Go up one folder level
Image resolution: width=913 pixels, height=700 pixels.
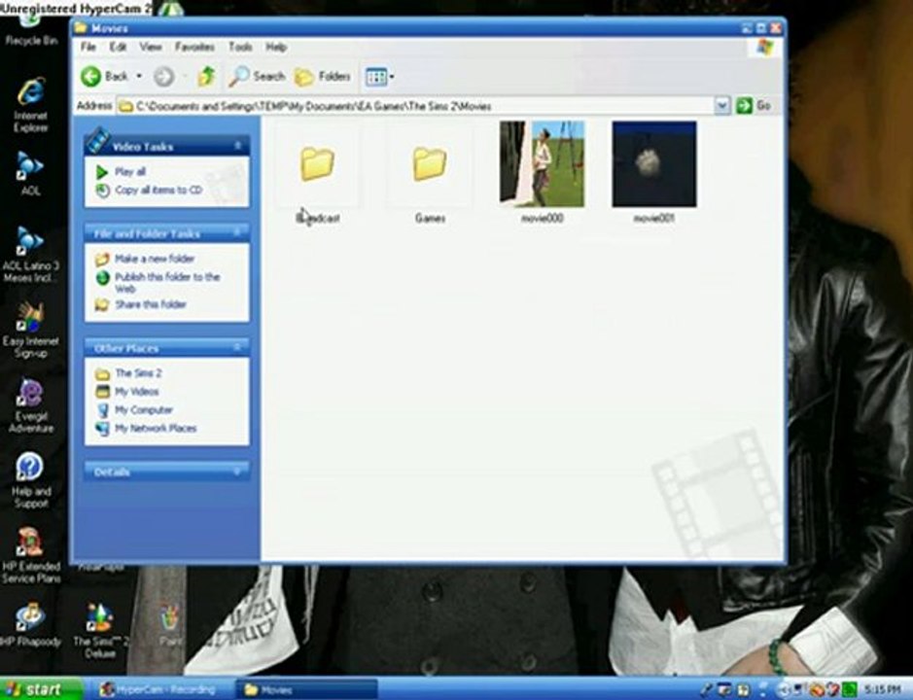[207, 76]
